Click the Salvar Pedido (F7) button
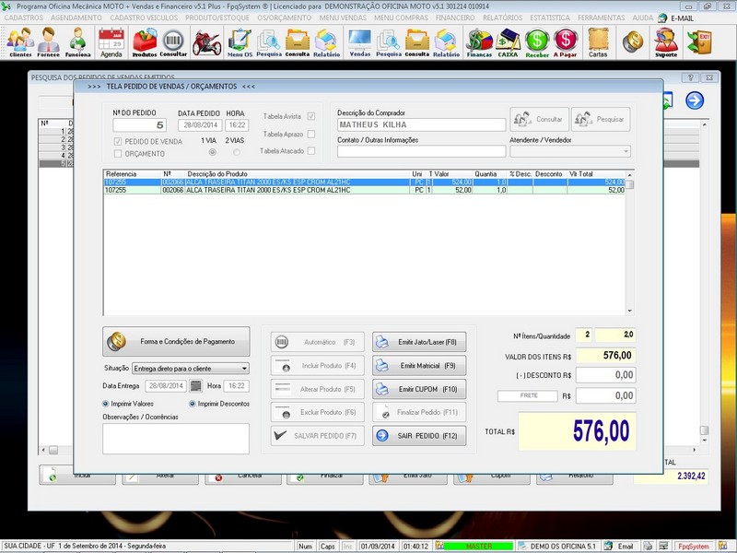737x553 pixels. click(317, 436)
